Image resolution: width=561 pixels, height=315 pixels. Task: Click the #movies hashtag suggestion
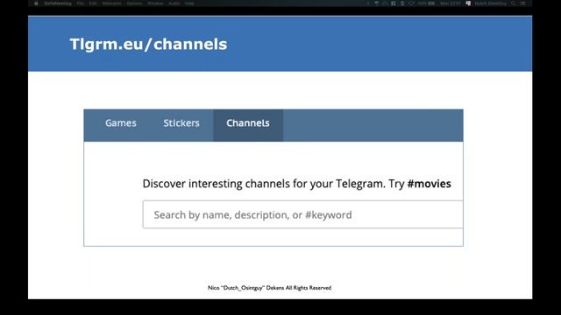tap(429, 184)
